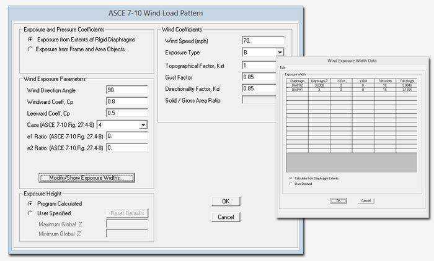Click Trib Height value of the DIAPH1 row
This screenshot has width=434, height=261.
coord(407,90)
